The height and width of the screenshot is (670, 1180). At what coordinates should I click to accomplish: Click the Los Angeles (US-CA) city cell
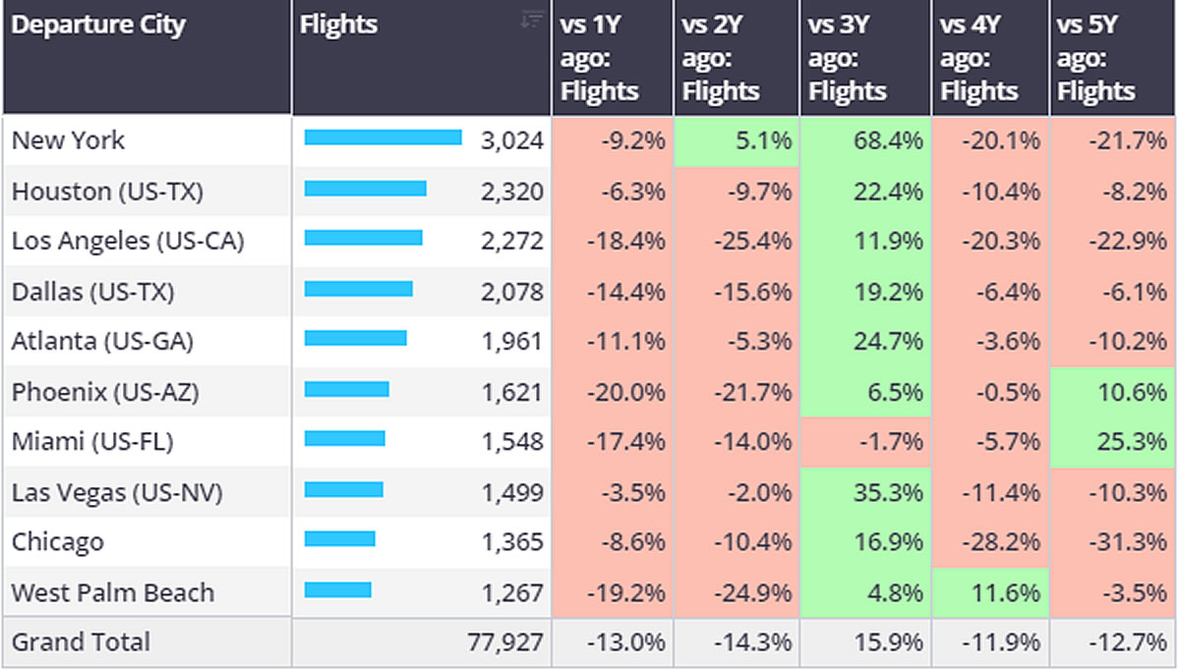coord(128,241)
